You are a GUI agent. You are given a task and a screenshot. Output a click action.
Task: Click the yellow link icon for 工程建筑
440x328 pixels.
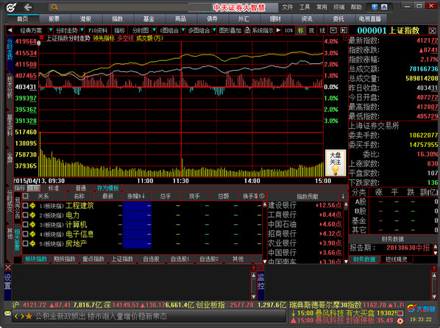click(x=32, y=206)
